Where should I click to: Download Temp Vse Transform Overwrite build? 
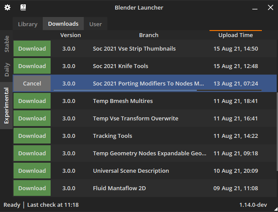coord(32,118)
